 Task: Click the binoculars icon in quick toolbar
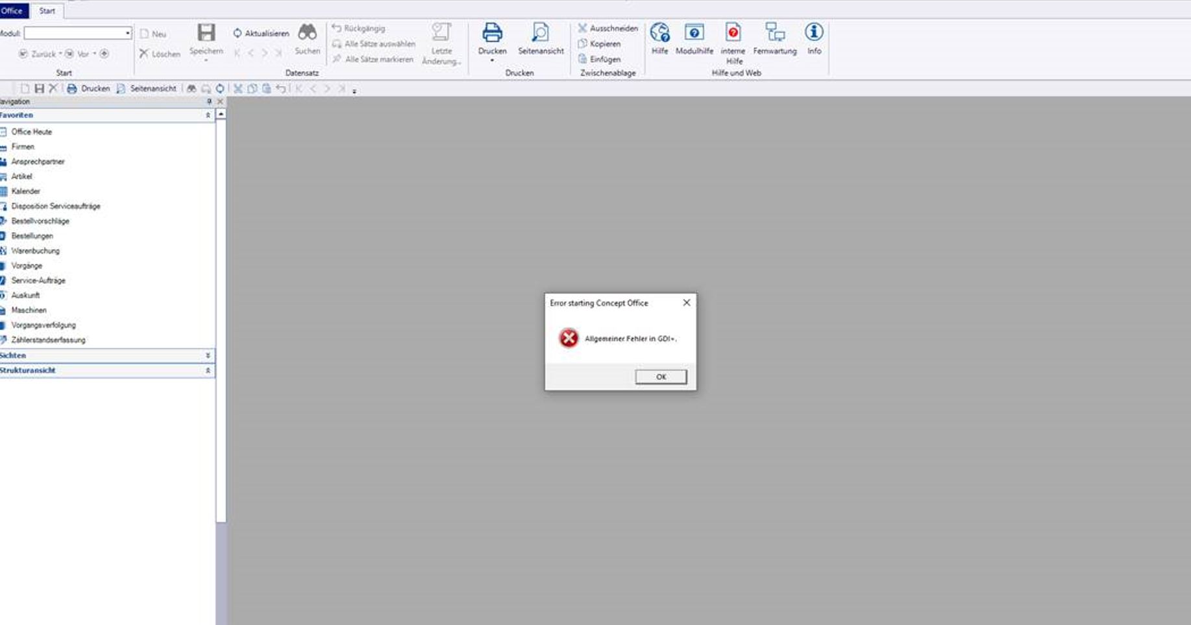(x=191, y=89)
